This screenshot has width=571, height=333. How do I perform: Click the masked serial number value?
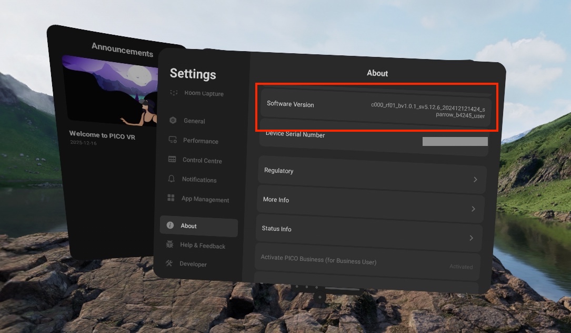coord(455,142)
